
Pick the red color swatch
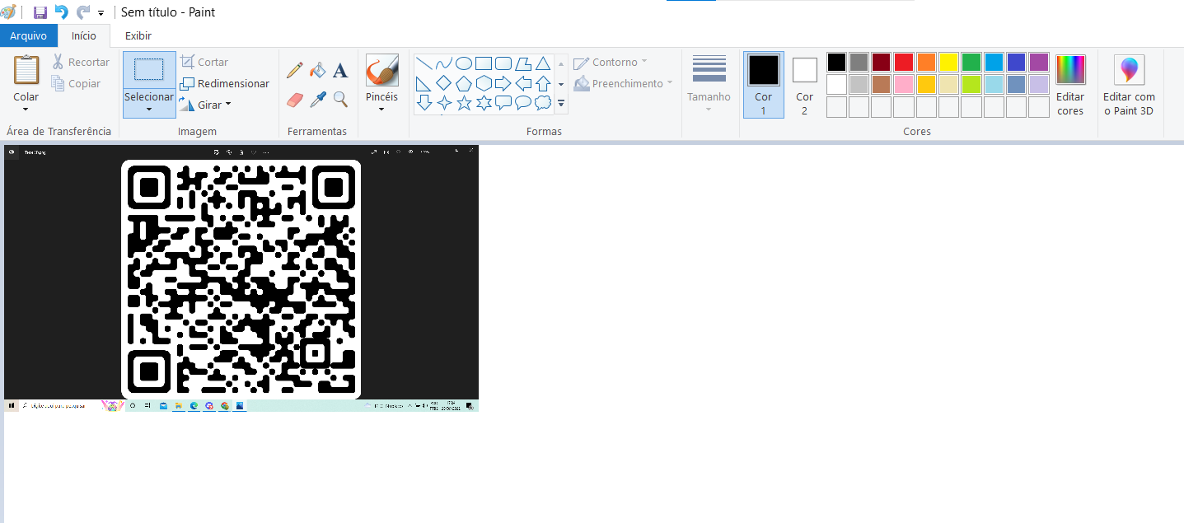tap(904, 62)
